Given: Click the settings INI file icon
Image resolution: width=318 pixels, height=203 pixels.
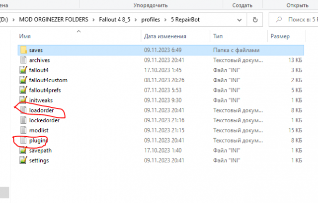Looking at the screenshot, I should [x=23, y=161].
